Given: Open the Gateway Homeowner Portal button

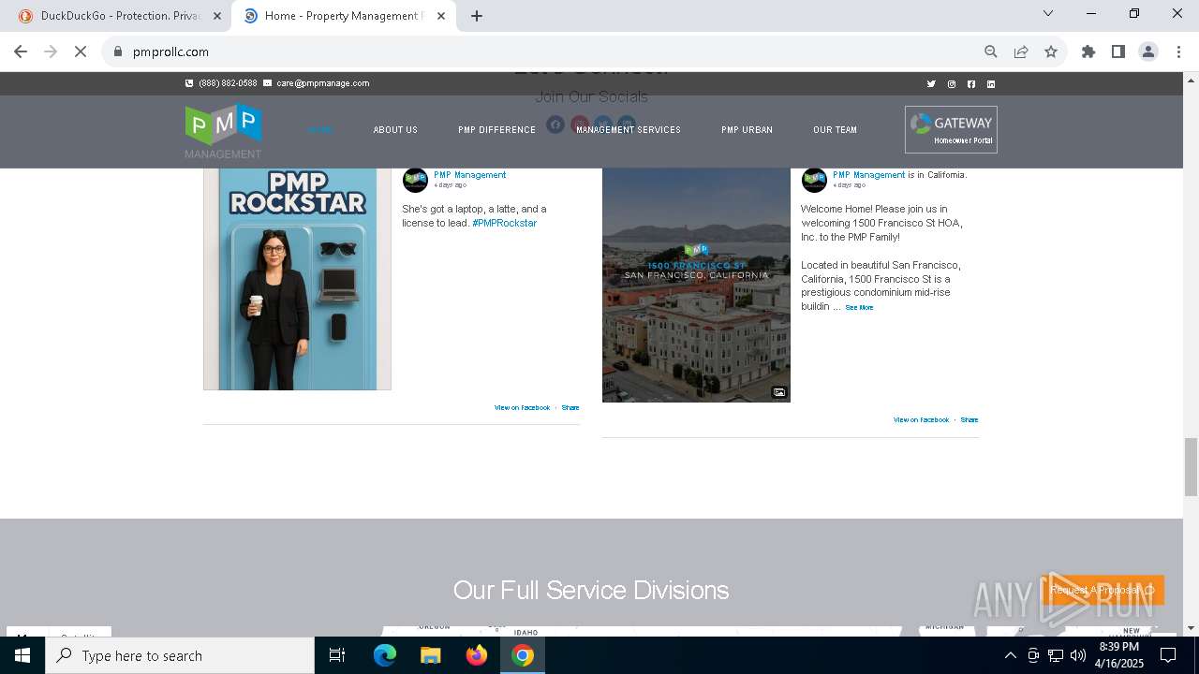Looking at the screenshot, I should click(x=951, y=129).
